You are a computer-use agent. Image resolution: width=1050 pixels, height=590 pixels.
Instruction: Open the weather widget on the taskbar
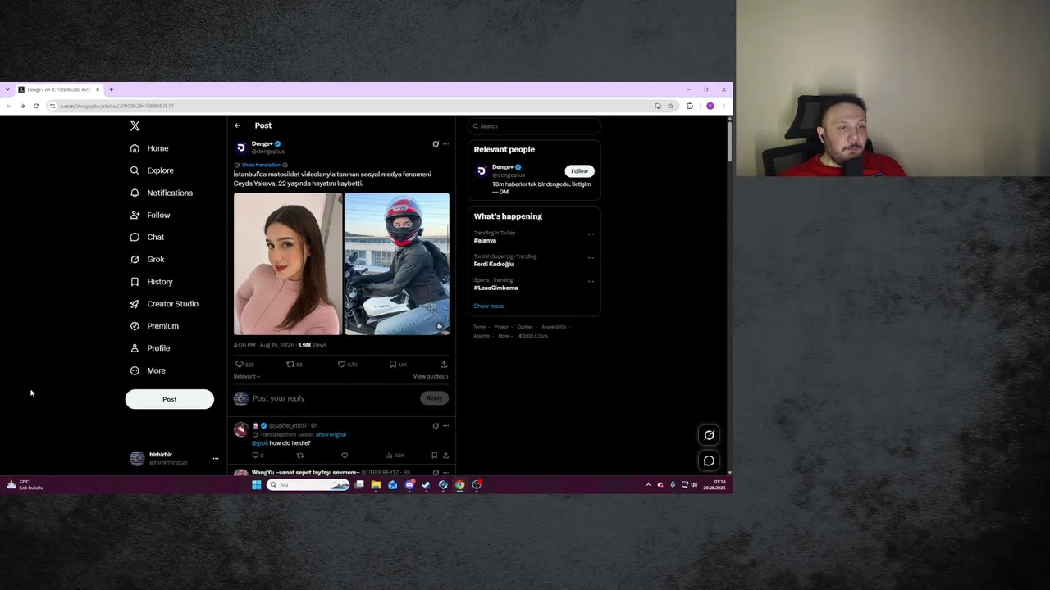click(25, 485)
